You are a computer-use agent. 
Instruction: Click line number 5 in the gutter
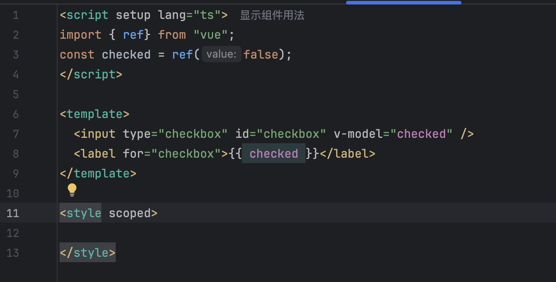tap(16, 94)
